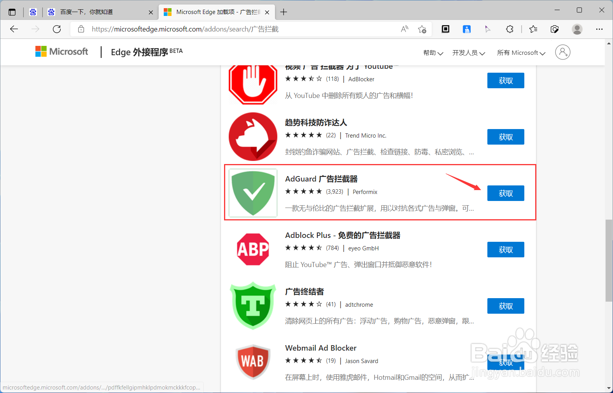Image resolution: width=613 pixels, height=393 pixels.
Task: Open AdGuard 广告拦截器 title link
Action: 321,179
